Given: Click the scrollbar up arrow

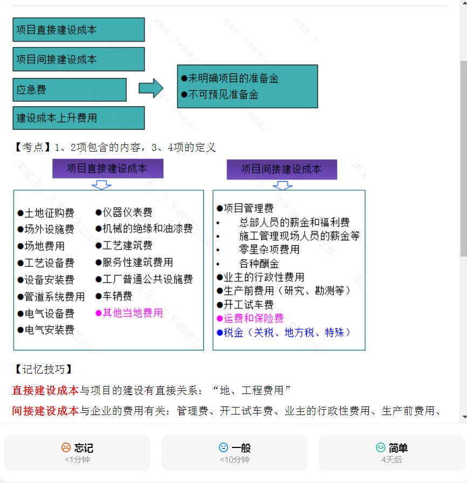Looking at the screenshot, I should coord(464,3).
